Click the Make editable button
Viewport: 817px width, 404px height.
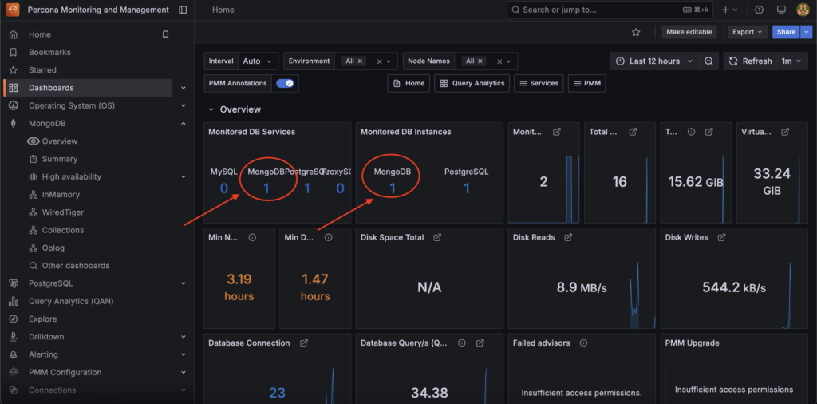pyautogui.click(x=689, y=32)
